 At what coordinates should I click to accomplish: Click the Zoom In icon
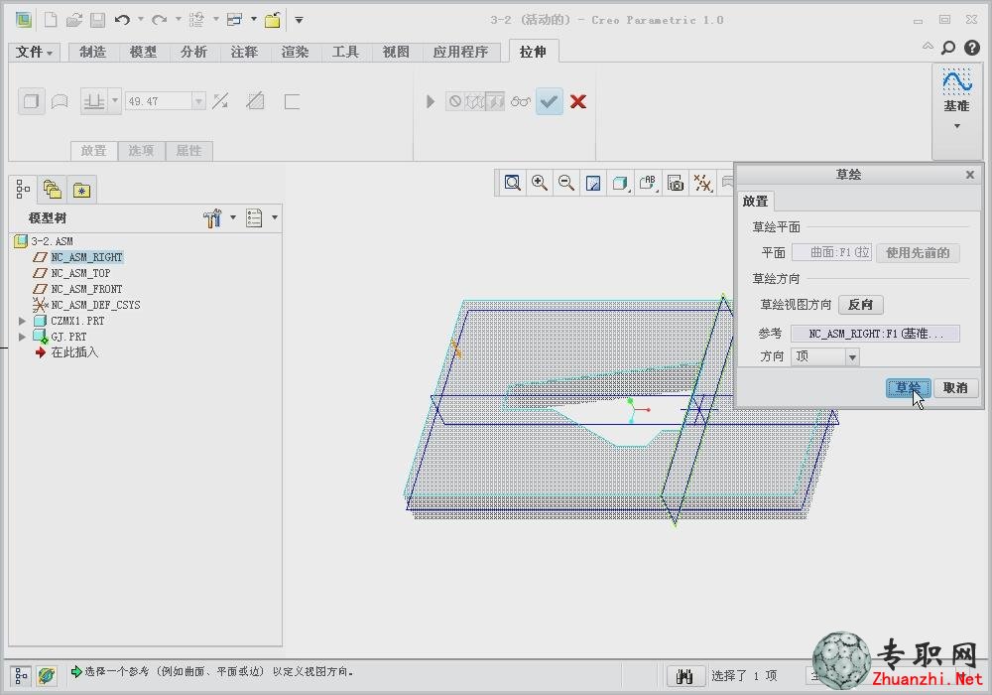point(540,184)
